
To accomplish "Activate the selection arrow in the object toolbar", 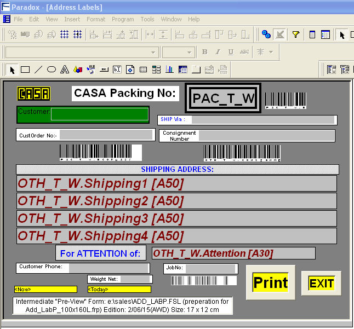I will pos(12,70).
